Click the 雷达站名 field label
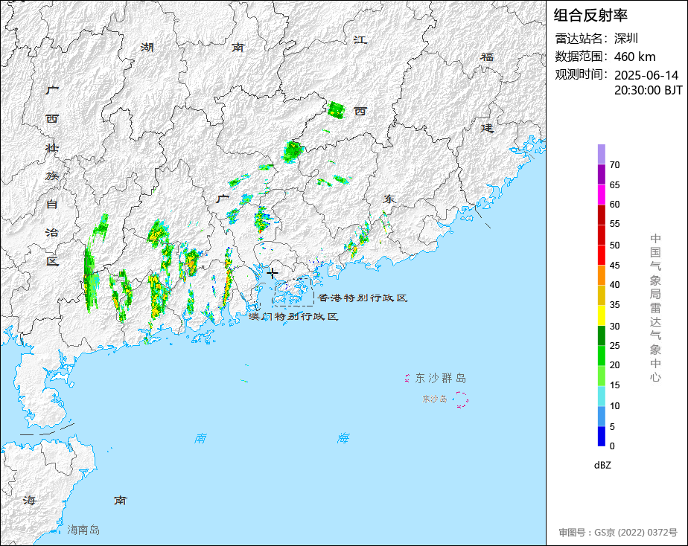 pos(582,39)
